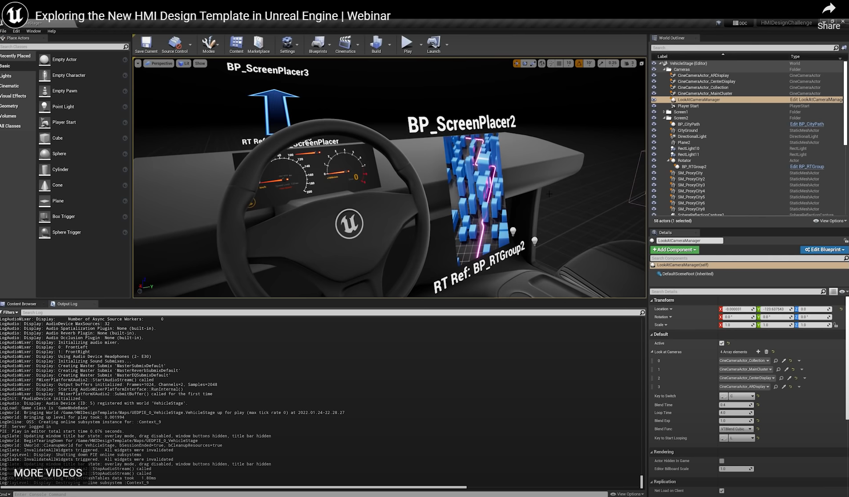The image size is (849, 497).
Task: Toggle visibility of LookAtCameraManager row
Action: pyautogui.click(x=654, y=100)
